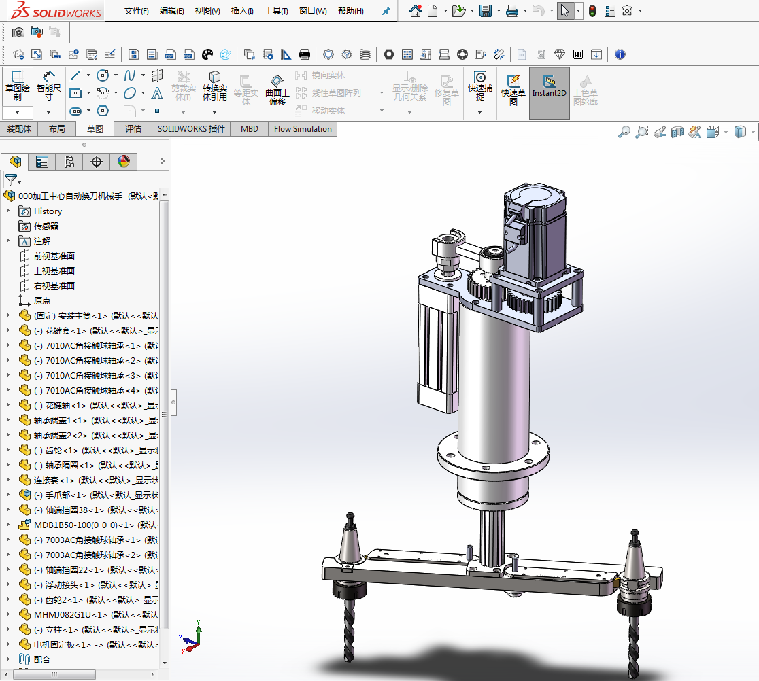The width and height of the screenshot is (759, 681).
Task: Open the 工具(T) menu
Action: tap(275, 11)
